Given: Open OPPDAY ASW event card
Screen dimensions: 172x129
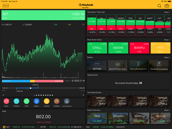Looking at the screenshot, I should [x=117, y=101].
